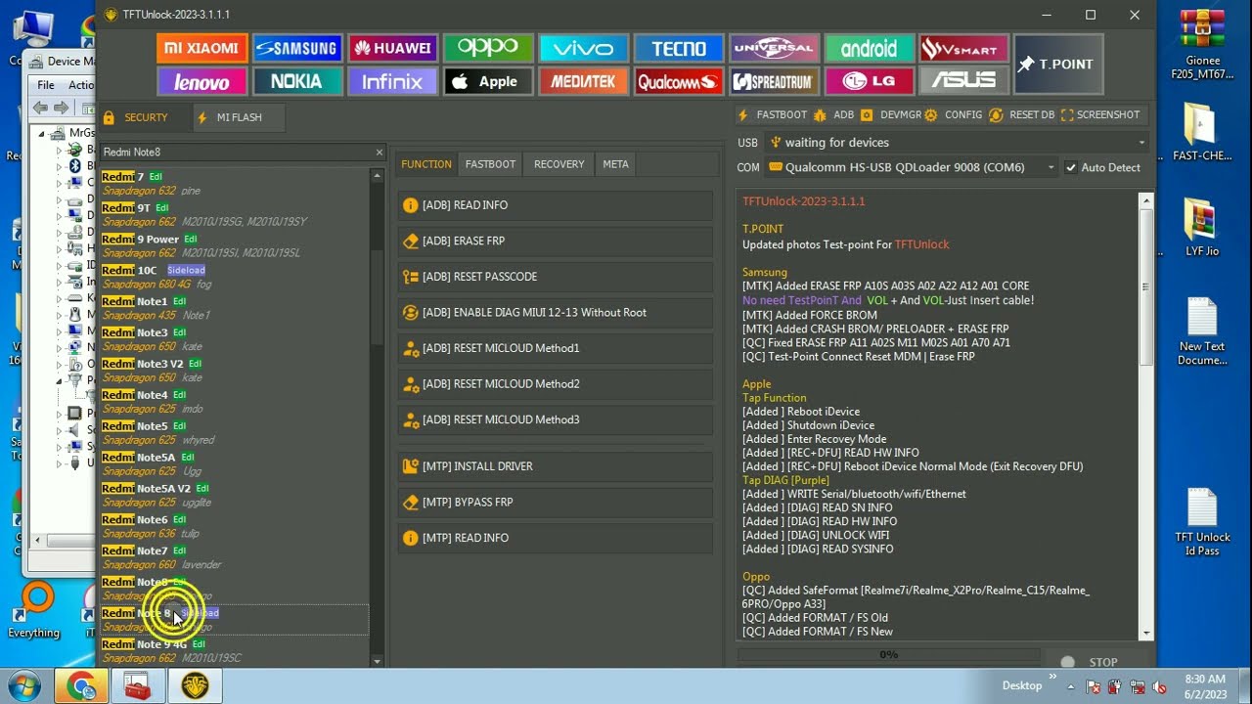Open Chrome from the taskbar
This screenshot has height=704, width=1252.
pos(81,685)
